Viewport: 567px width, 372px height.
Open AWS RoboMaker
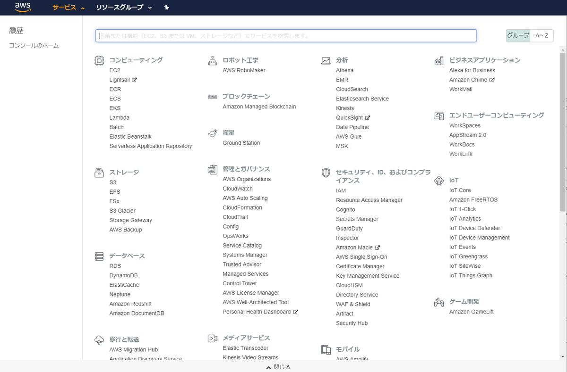pos(244,70)
